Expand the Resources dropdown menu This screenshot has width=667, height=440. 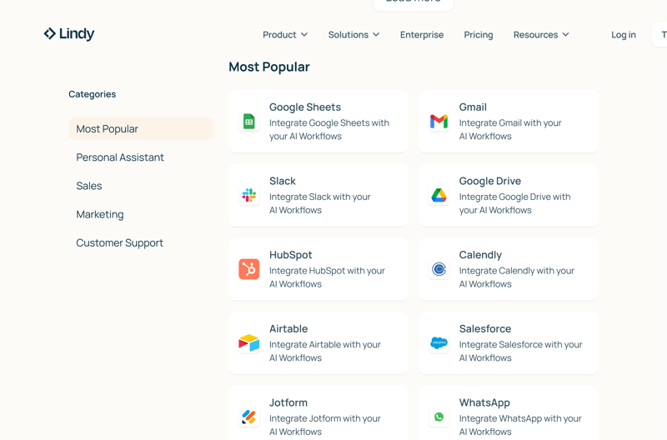(x=541, y=35)
